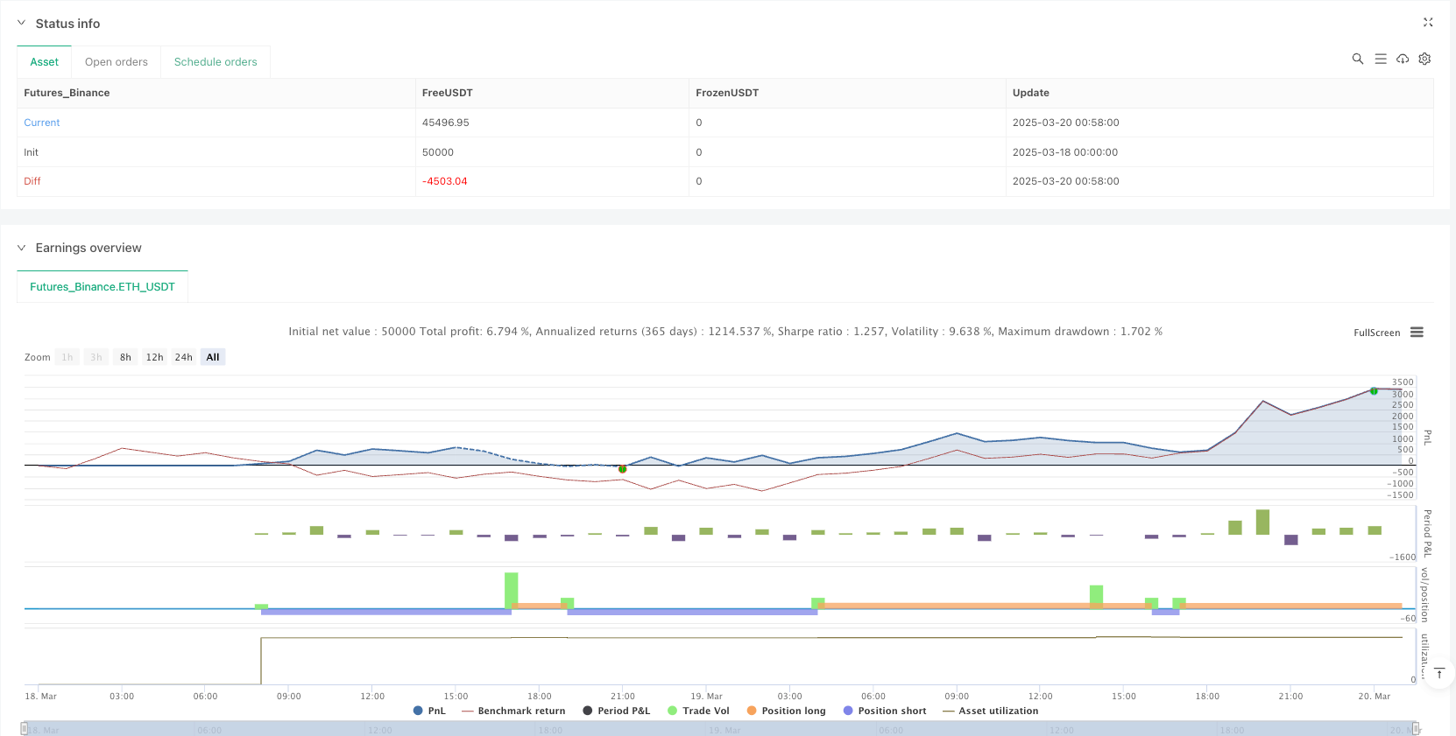Screen dimensions: 1456x736
Task: Open the list view icon beside search
Action: pos(1381,59)
